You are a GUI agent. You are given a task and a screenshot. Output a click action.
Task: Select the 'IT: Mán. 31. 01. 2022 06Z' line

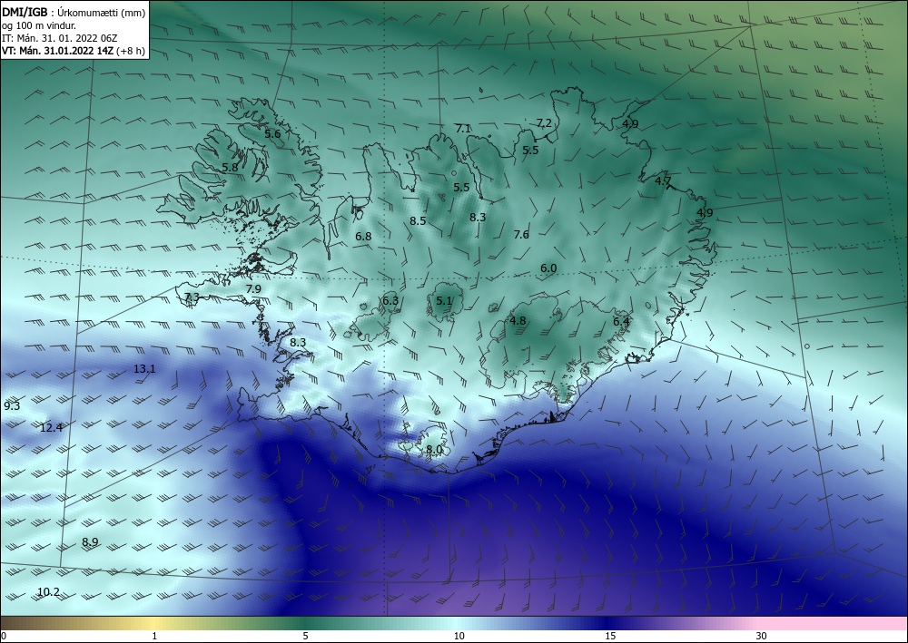click(60, 38)
